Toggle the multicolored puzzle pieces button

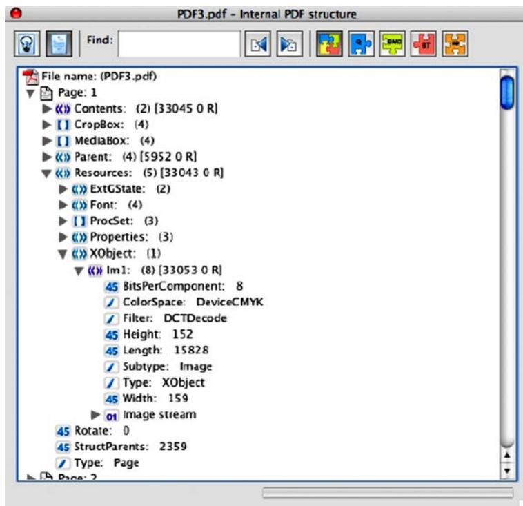(329, 43)
